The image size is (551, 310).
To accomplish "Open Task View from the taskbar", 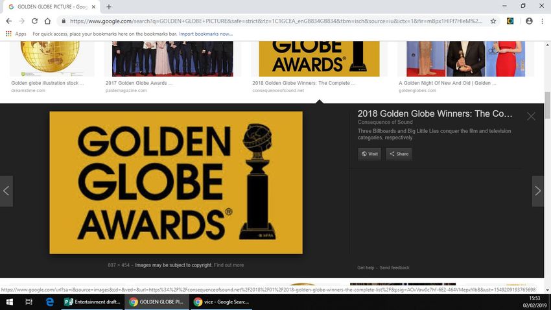I will click(29, 302).
